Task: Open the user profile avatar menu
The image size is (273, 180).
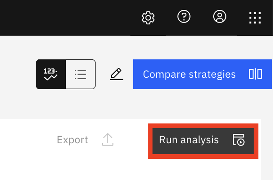Action: click(x=219, y=16)
